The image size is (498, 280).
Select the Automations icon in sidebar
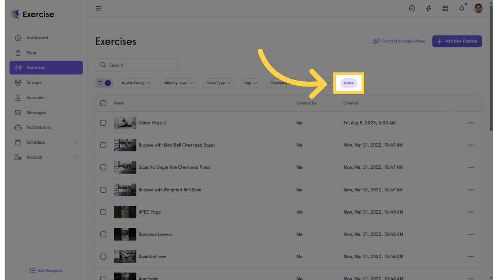coord(17,127)
